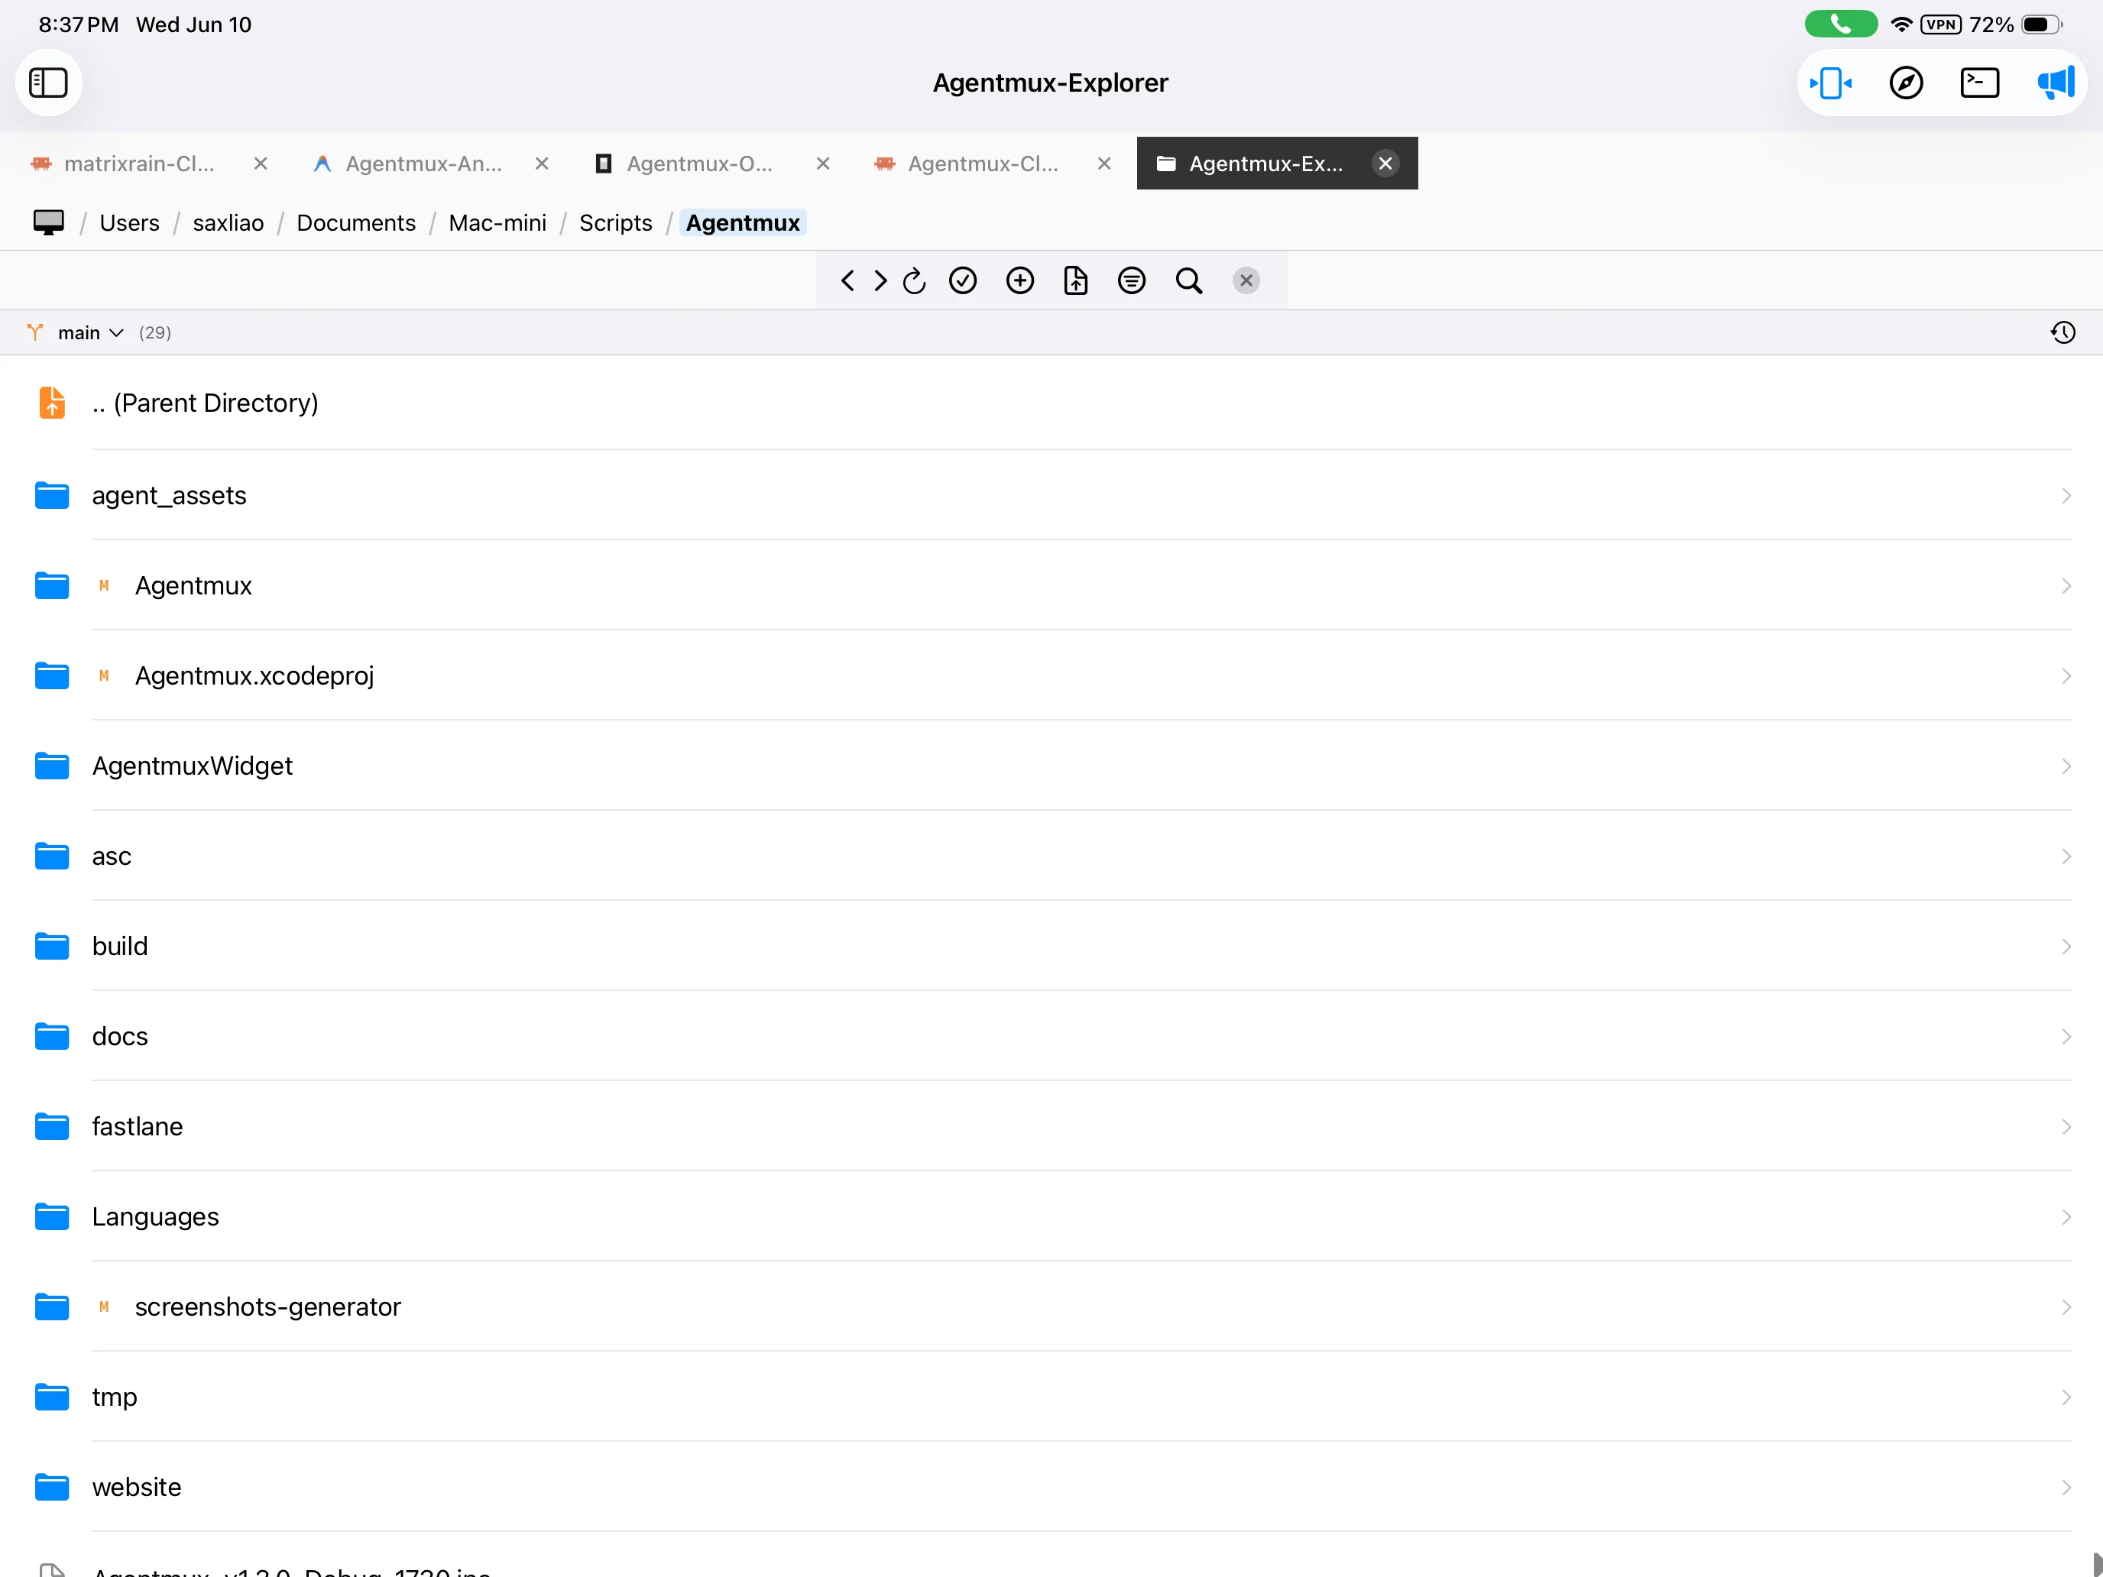The width and height of the screenshot is (2103, 1577).
Task: Click the computer root icon in breadcrumb
Action: point(48,222)
